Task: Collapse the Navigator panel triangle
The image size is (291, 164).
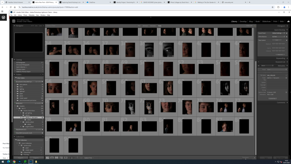Action: pos(14,26)
